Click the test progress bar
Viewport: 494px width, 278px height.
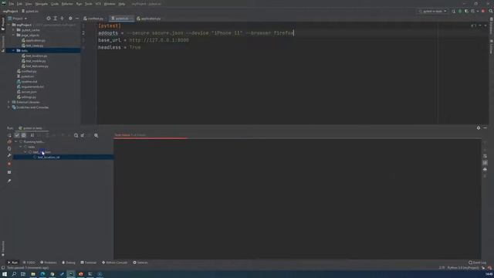click(x=297, y=138)
